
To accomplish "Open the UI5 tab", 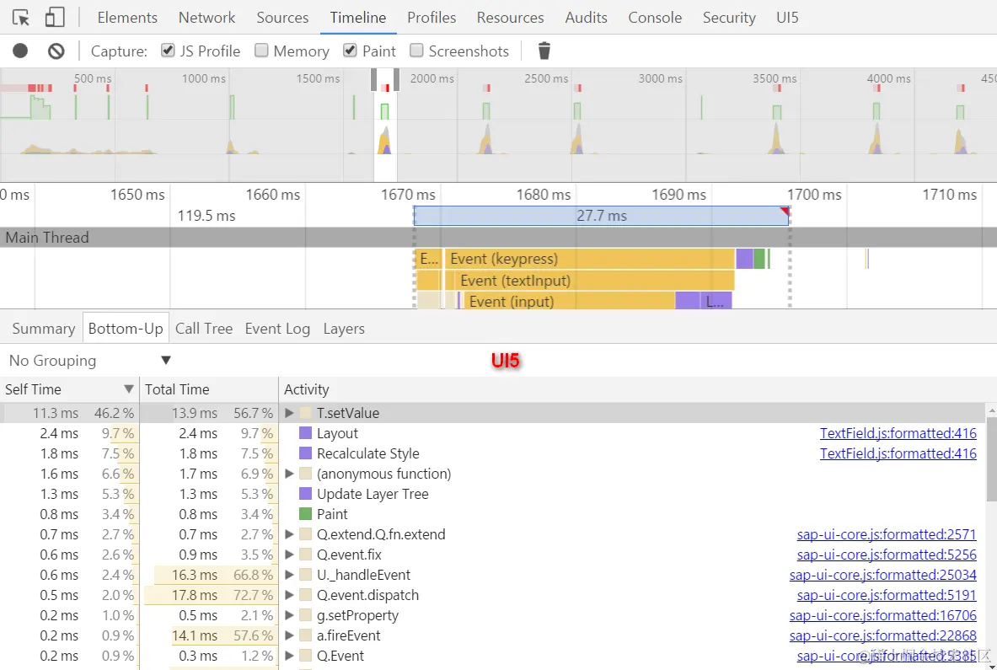I will pos(787,17).
